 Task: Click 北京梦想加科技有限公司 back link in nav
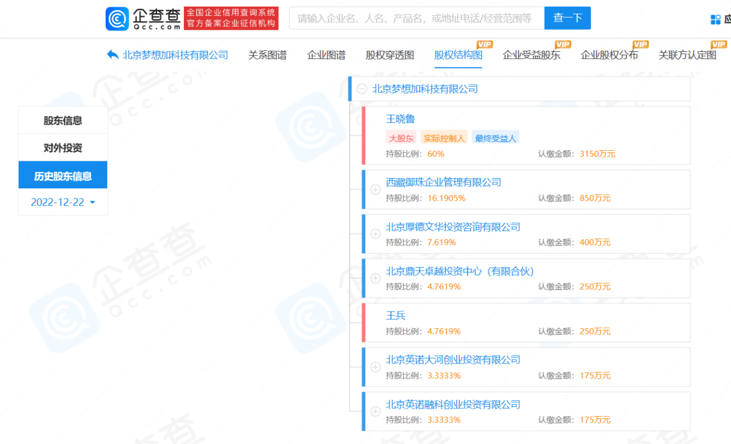[x=175, y=55]
